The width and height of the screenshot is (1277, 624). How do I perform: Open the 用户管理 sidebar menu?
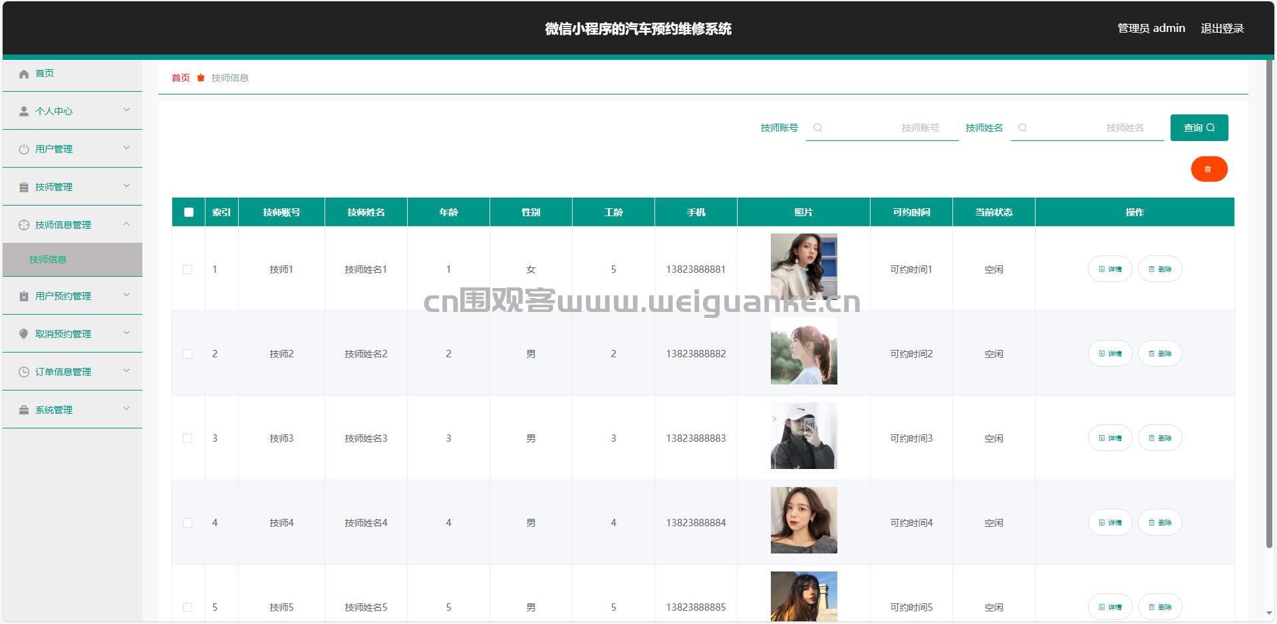72,149
